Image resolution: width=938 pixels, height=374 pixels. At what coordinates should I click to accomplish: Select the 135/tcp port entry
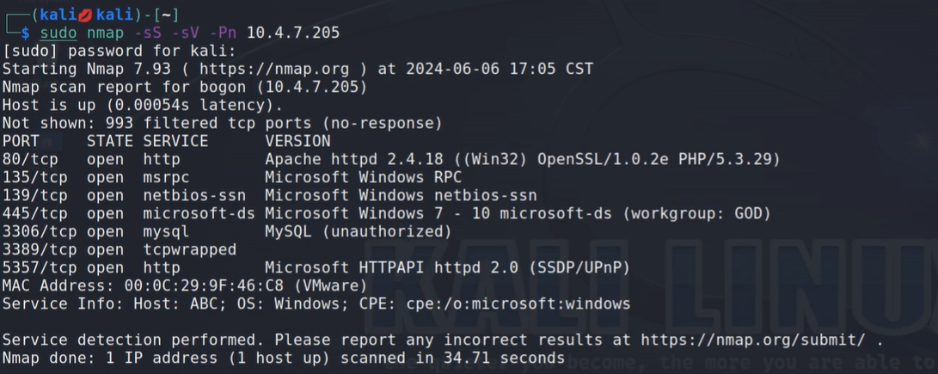34,177
